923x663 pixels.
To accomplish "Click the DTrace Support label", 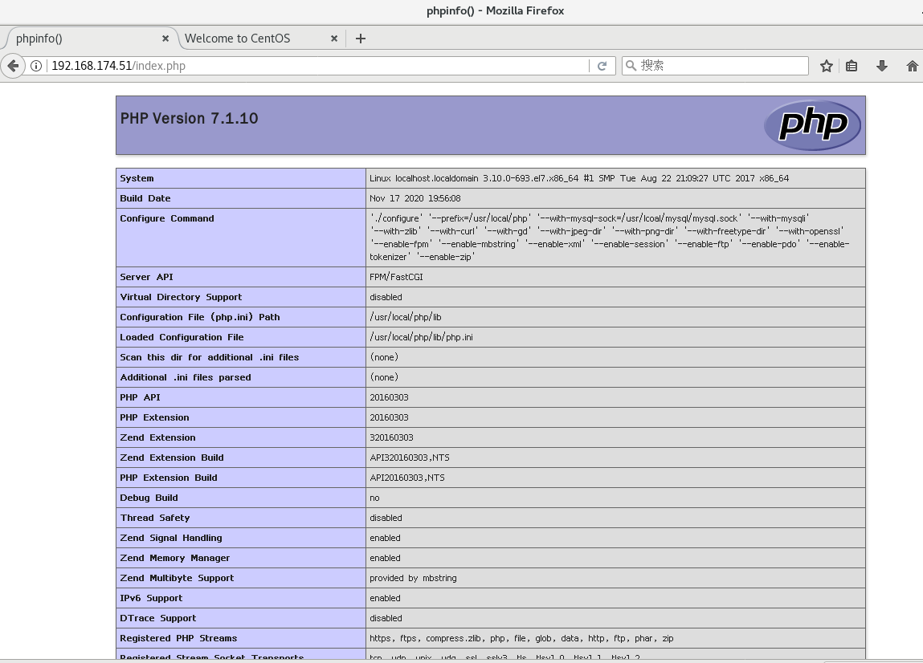I will tap(158, 618).
